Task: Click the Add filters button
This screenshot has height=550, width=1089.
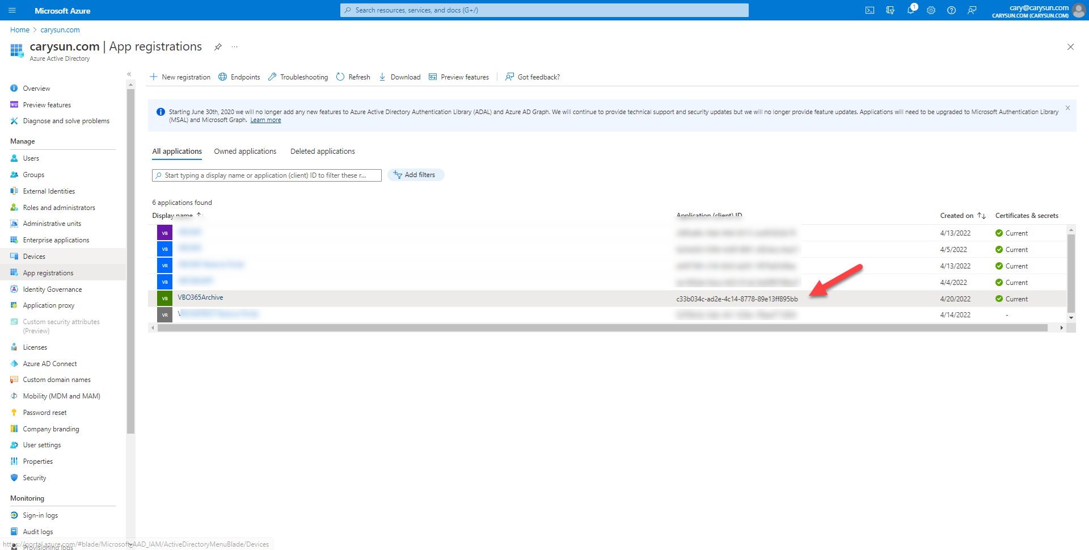Action: click(415, 175)
